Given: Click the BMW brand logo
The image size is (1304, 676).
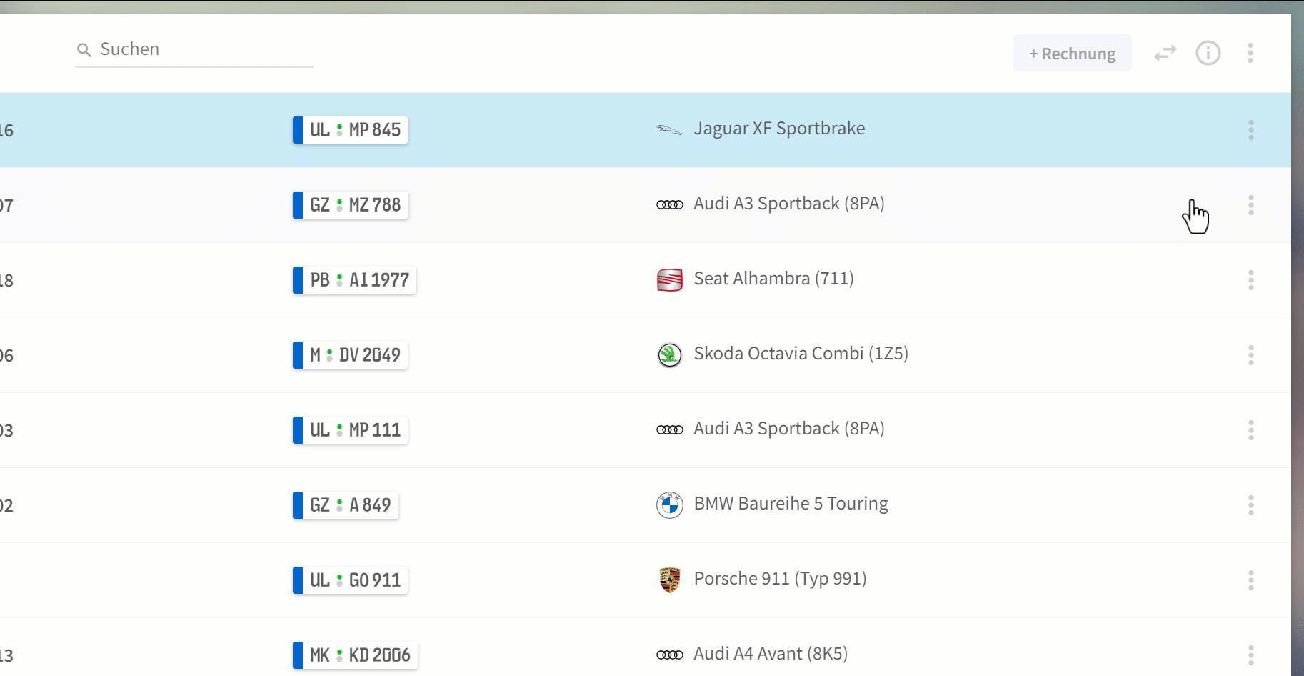Looking at the screenshot, I should point(670,505).
